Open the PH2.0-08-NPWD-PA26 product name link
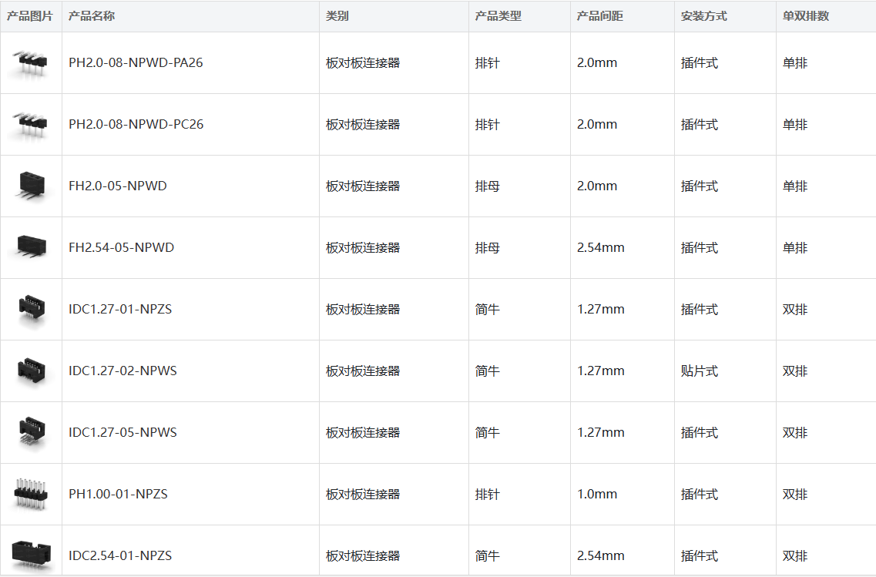The image size is (876, 577). coord(136,62)
